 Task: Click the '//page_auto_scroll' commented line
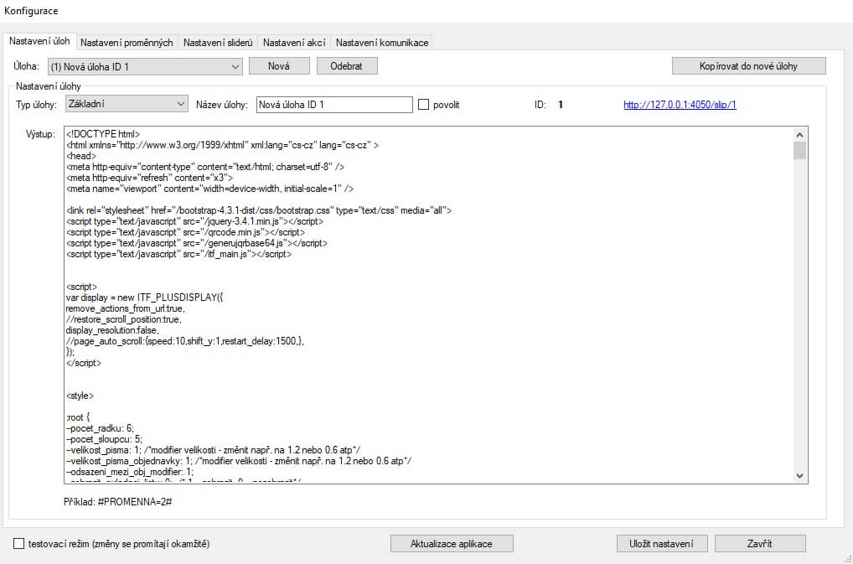(x=185, y=341)
